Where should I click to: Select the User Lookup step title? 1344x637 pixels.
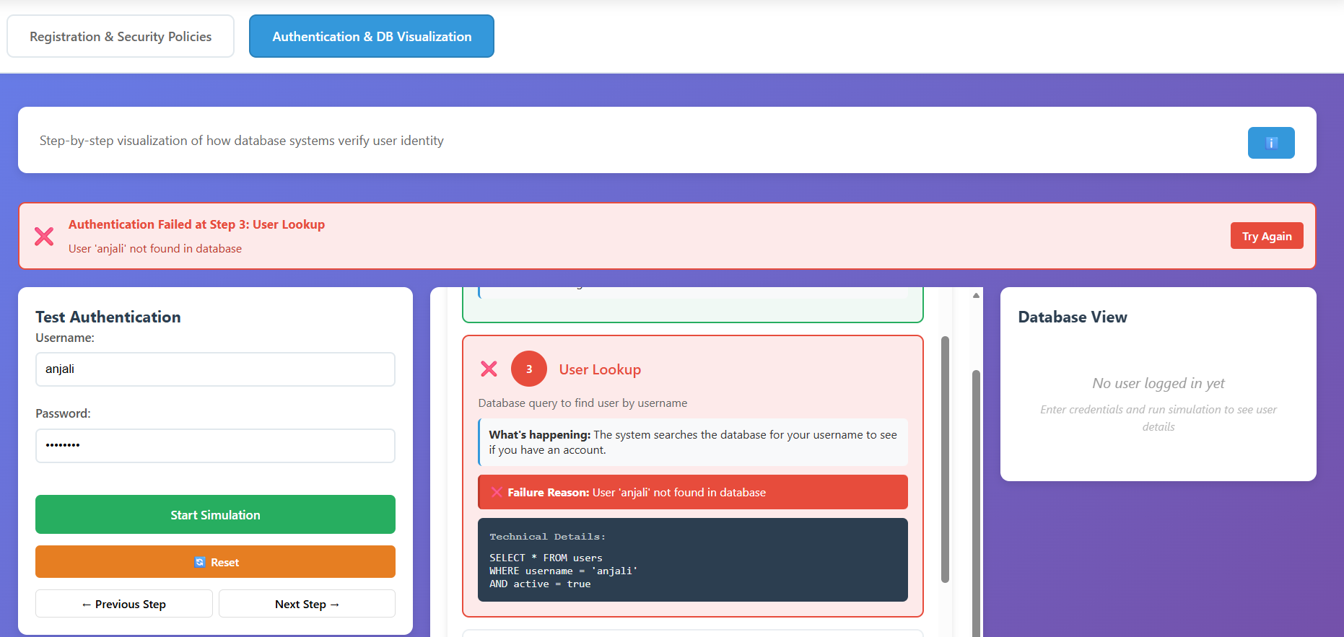click(x=600, y=369)
